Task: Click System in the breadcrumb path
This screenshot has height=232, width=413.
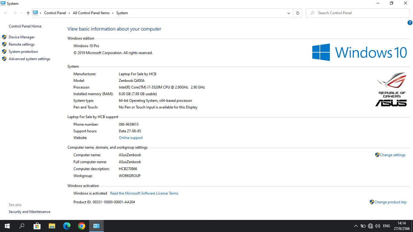Action: [x=122, y=13]
